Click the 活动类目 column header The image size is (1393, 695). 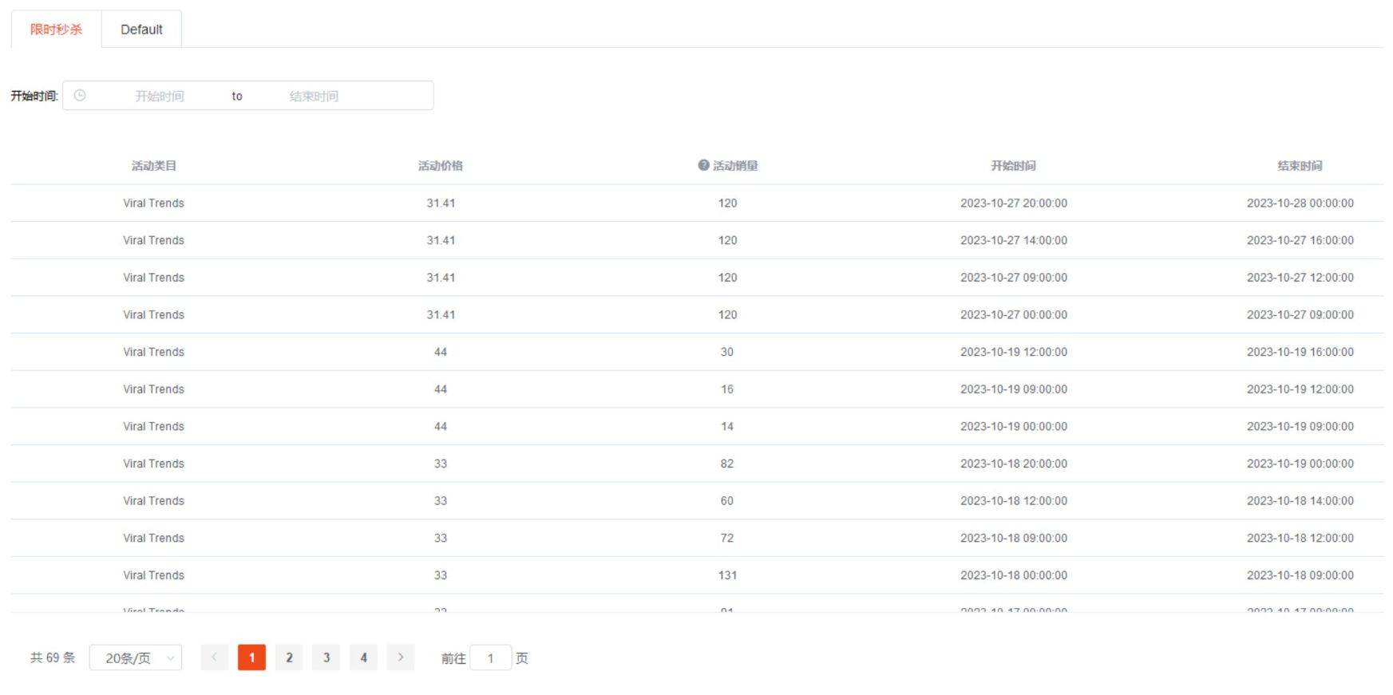click(154, 166)
